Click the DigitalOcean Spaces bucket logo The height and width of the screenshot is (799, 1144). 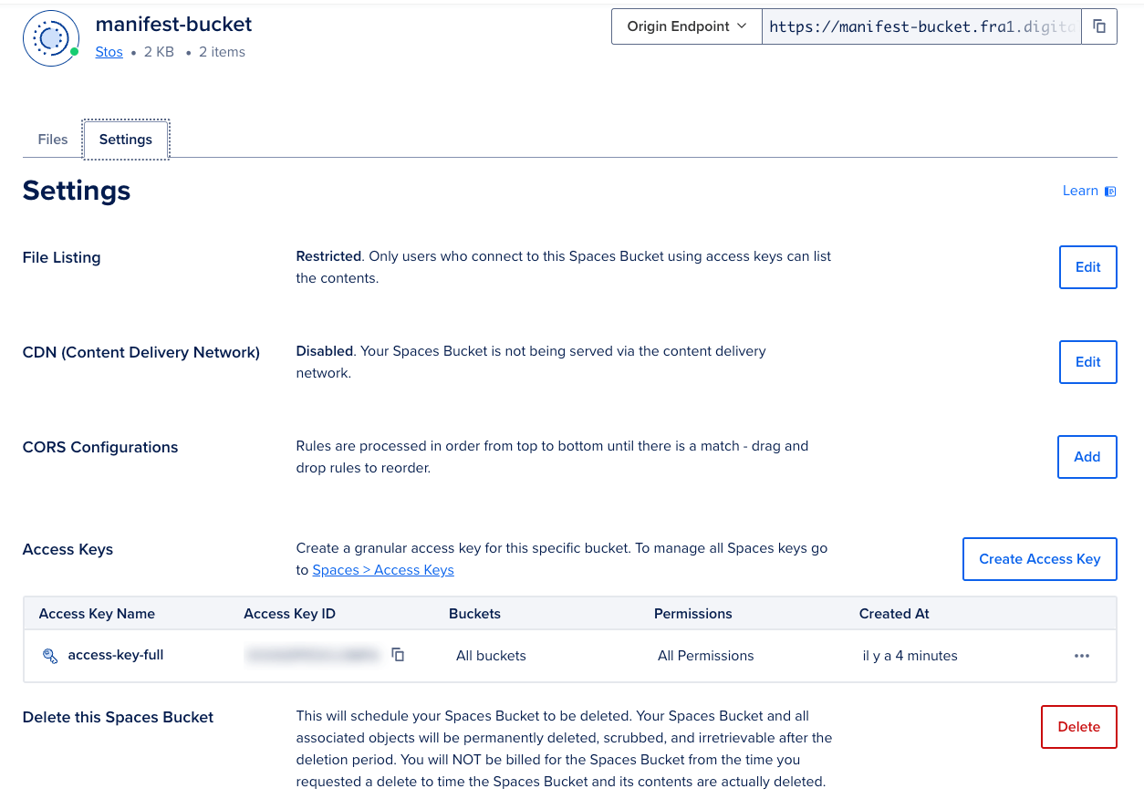tap(50, 38)
